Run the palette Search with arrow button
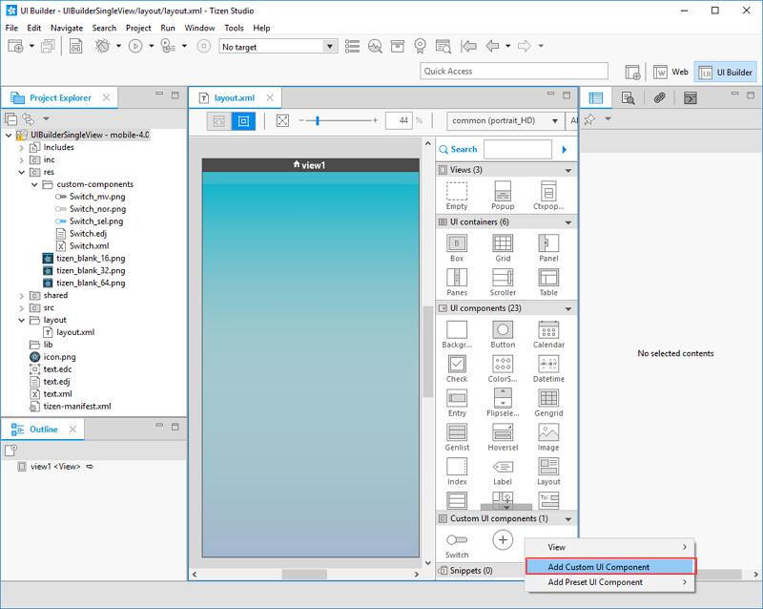763x609 pixels. pos(564,149)
